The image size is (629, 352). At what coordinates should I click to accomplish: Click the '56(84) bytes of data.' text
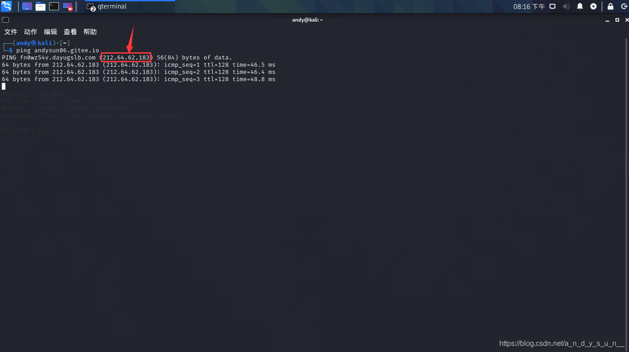coord(195,58)
